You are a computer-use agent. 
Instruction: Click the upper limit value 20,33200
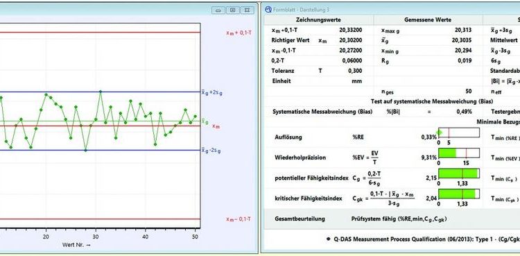[x=351, y=30]
